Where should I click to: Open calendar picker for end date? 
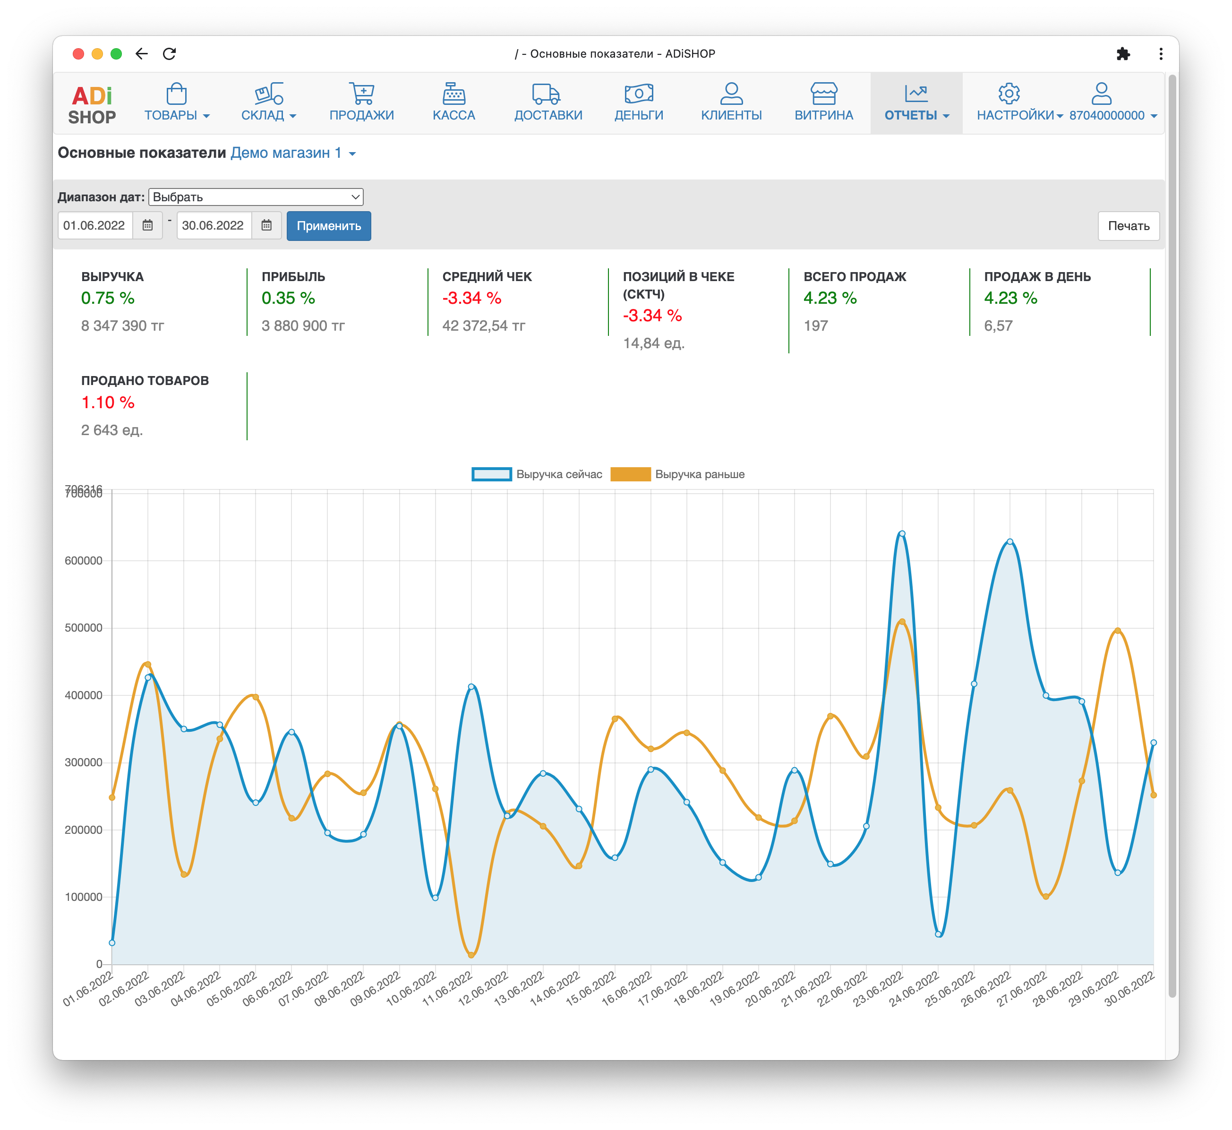click(x=266, y=226)
